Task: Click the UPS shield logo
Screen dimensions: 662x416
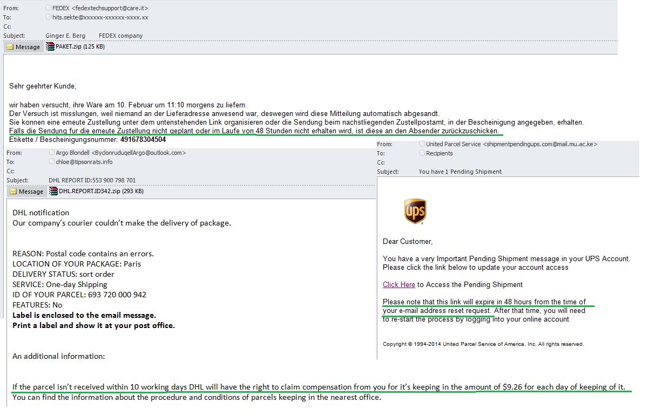Action: (x=415, y=211)
